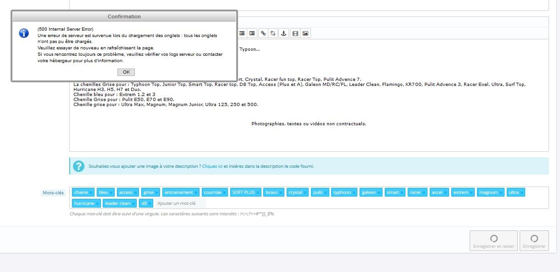Click the unlink broken chain icon

(273, 33)
